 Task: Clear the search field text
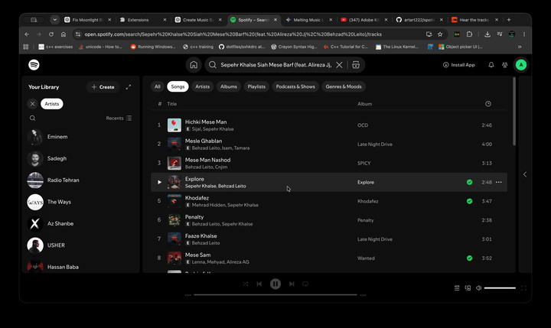point(339,65)
